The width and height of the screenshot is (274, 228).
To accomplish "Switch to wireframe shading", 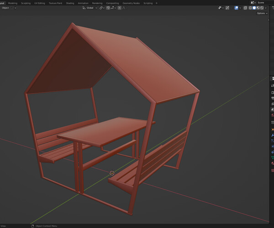I will [250, 8].
